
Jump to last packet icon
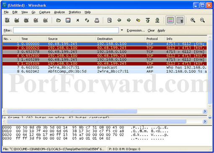(157, 20)
